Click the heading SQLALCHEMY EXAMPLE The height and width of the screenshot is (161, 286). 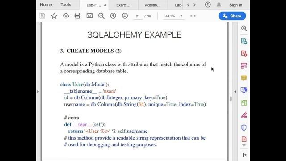134,35
